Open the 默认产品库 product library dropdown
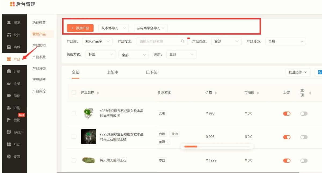The height and width of the screenshot is (173, 322). coord(97,41)
